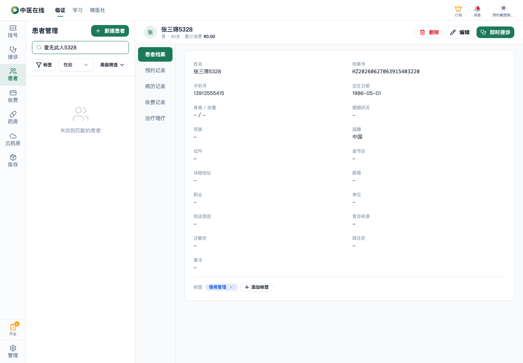
Task: Remove the 慢病管理 tag via its x
Action: coord(231,287)
